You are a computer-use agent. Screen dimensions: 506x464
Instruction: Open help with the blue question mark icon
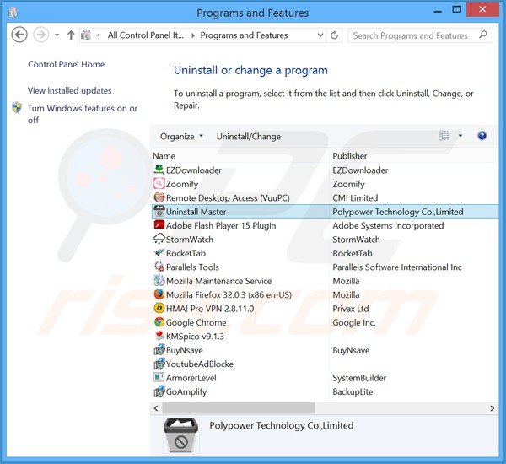pyautogui.click(x=482, y=136)
